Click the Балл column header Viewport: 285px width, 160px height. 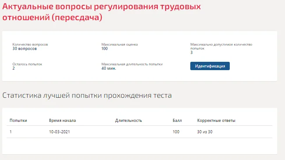coord(177,121)
